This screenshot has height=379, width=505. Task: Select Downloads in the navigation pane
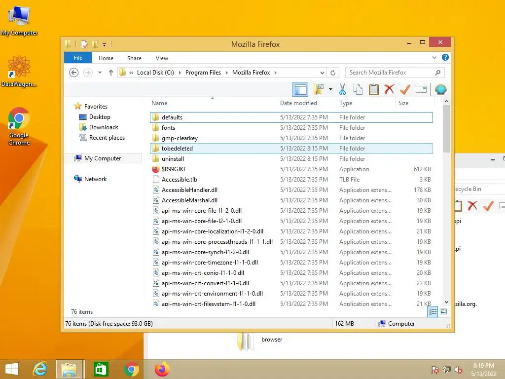104,127
